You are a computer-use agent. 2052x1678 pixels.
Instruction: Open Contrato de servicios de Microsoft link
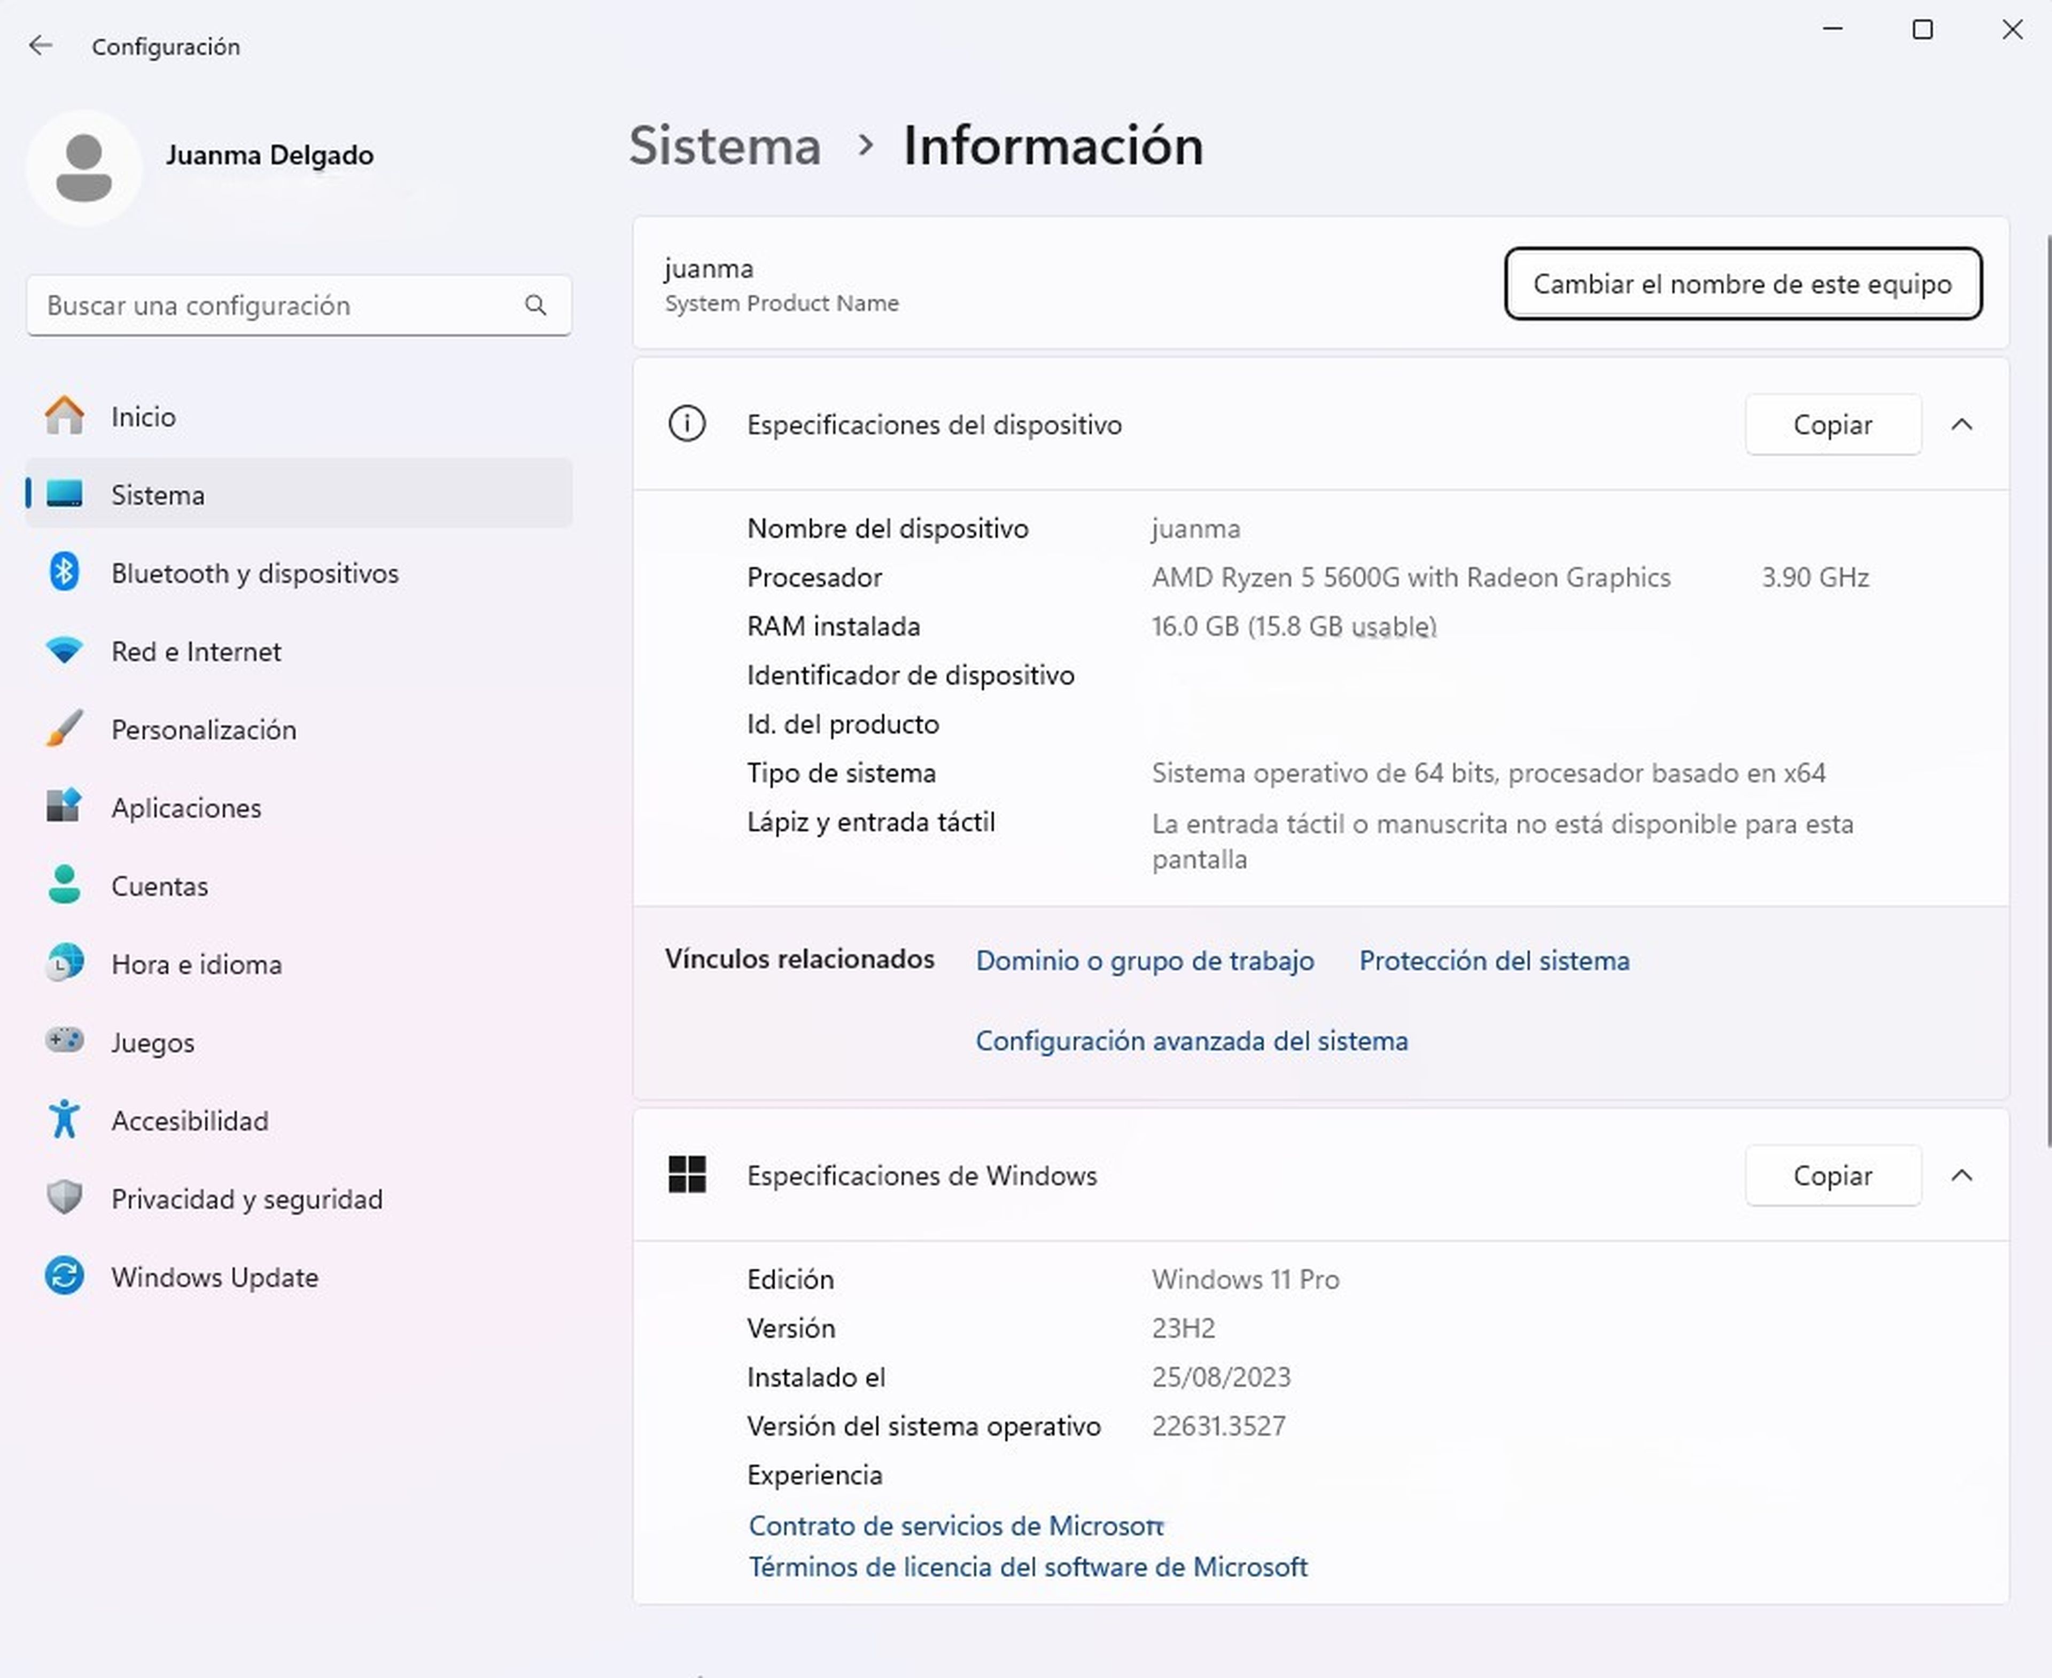coord(957,1525)
